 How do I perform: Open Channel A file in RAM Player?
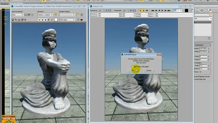click(x=100, y=11)
